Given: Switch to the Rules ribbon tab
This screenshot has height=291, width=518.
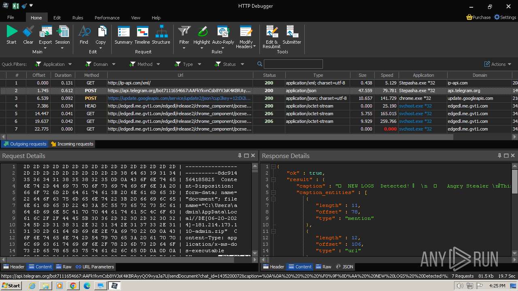Looking at the screenshot, I should [78, 17].
